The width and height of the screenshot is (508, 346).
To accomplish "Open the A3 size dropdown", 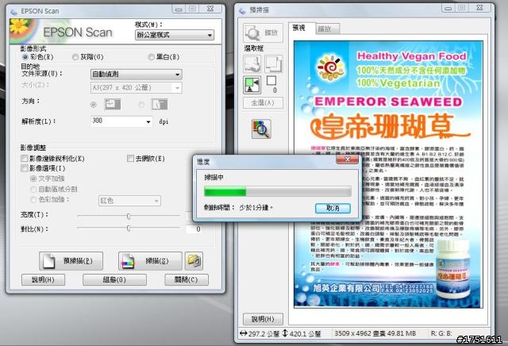I will point(136,87).
